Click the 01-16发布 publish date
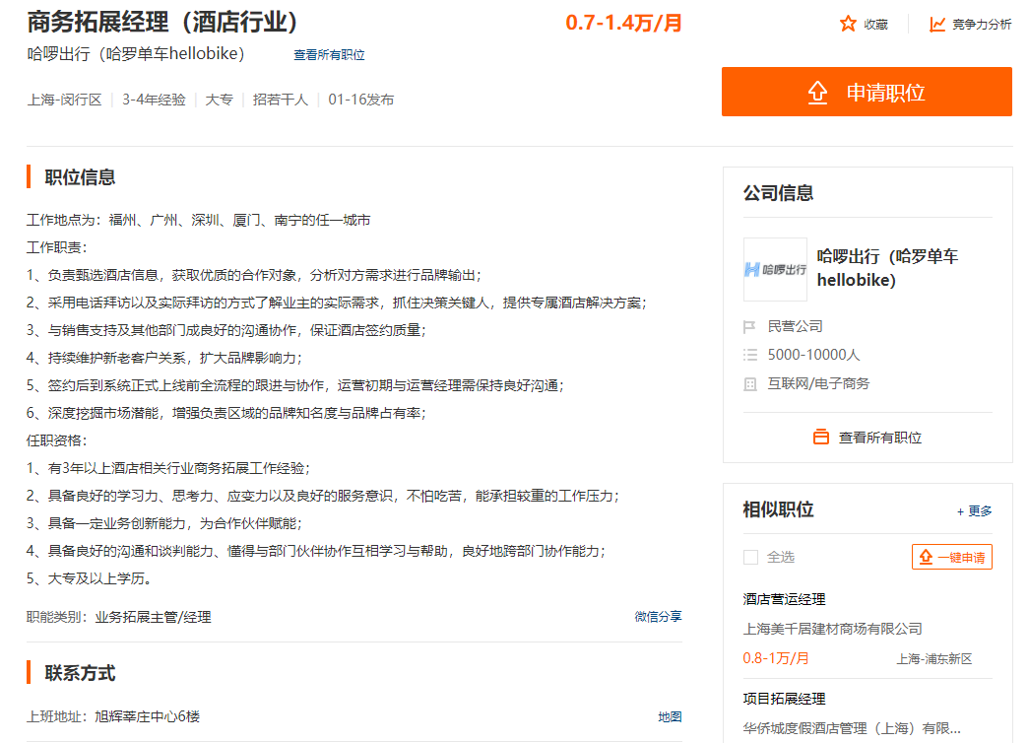Viewport: 1028px width, 743px height. coord(361,100)
